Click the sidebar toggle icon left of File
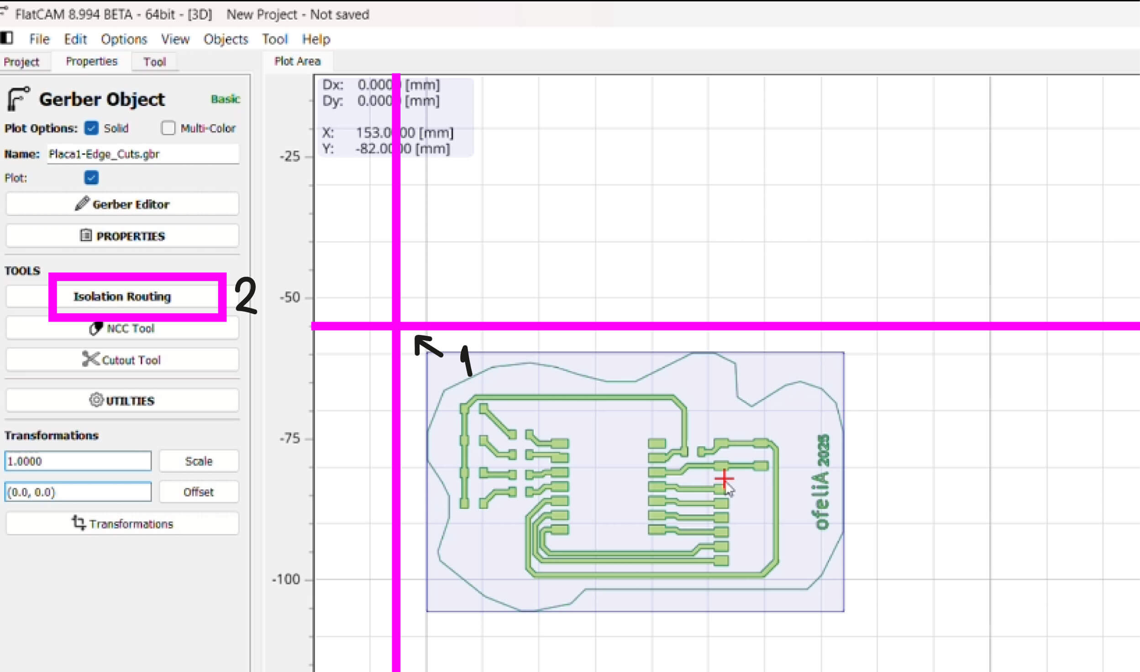This screenshot has height=672, width=1140. coord(7,38)
